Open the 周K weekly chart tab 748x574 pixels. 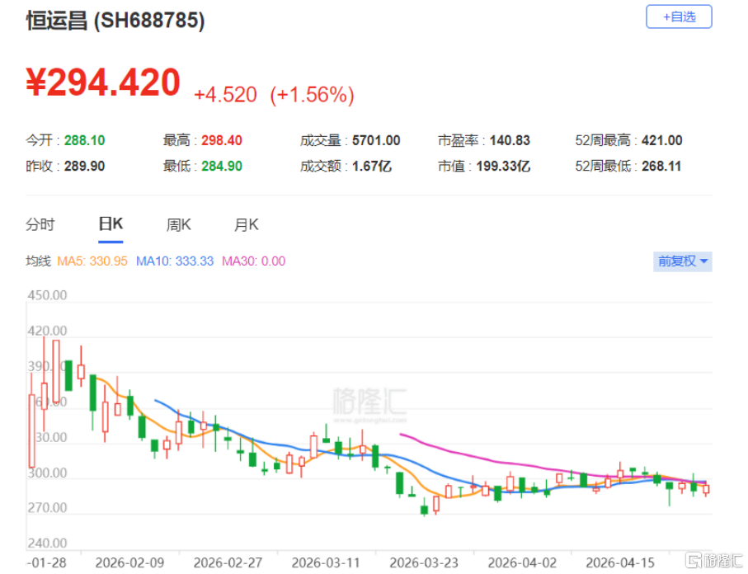178,224
